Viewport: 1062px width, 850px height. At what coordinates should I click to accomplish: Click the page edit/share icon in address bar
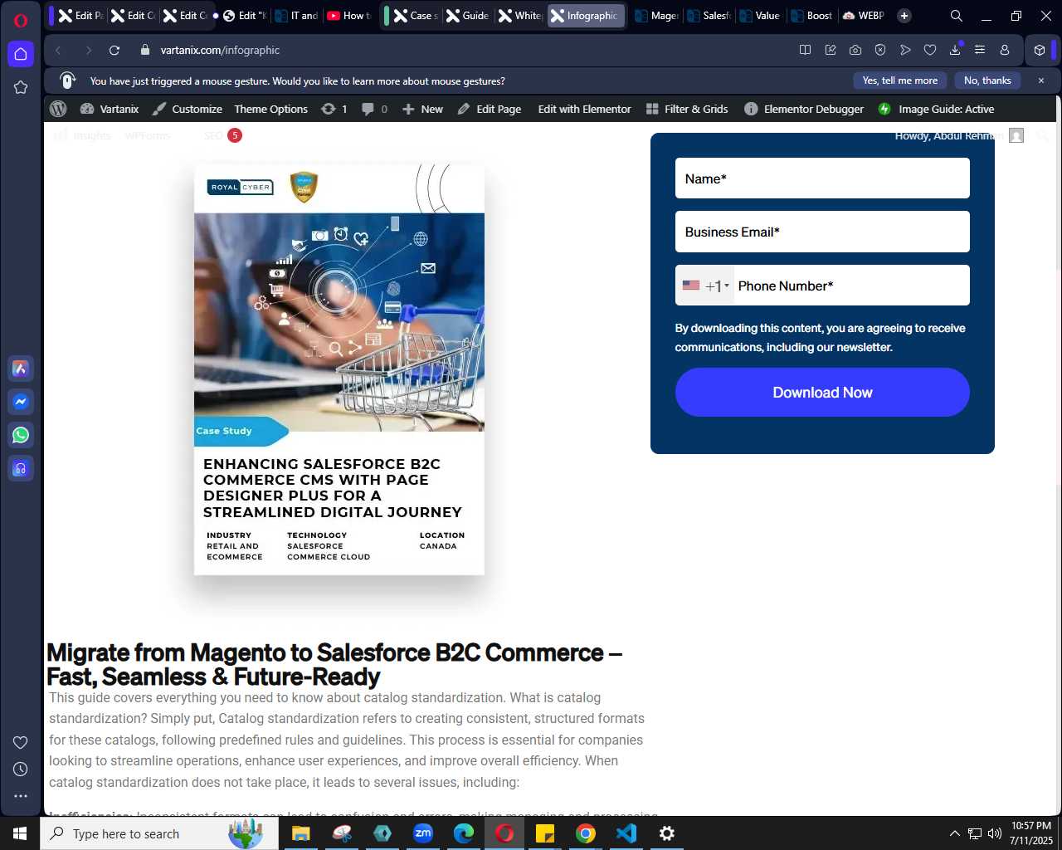[831, 50]
